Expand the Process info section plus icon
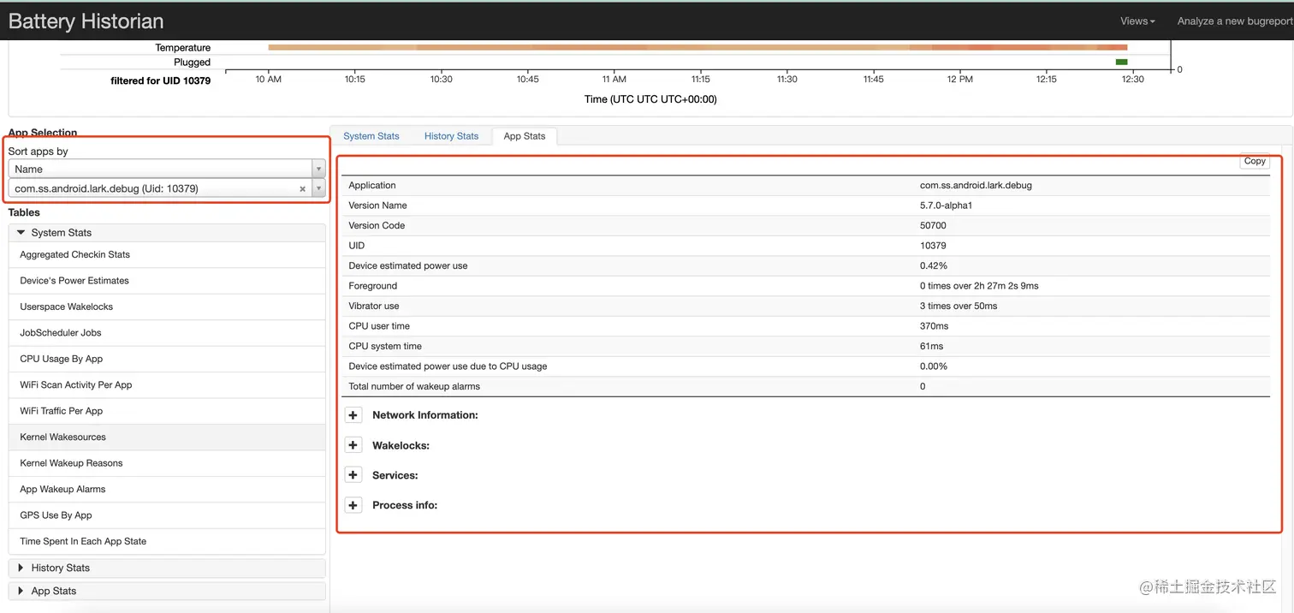This screenshot has height=613, width=1294. coord(353,505)
